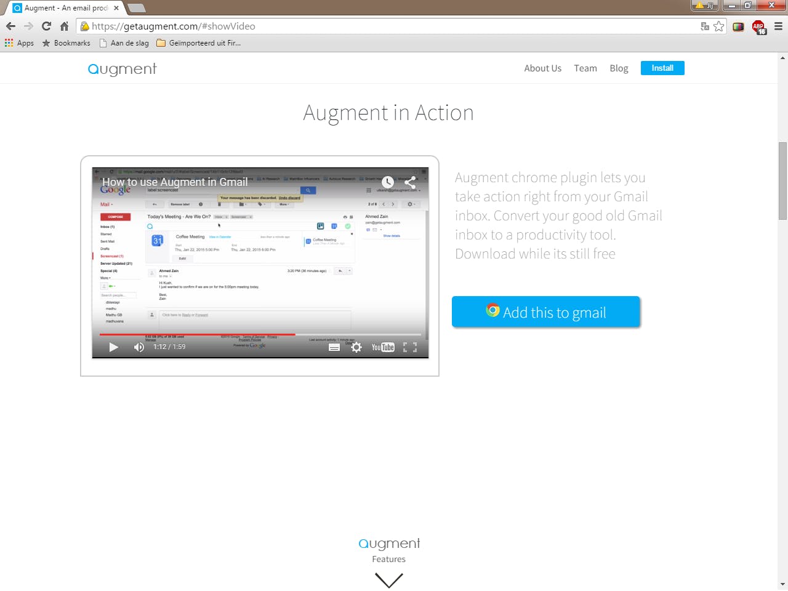Select the Augment browser tab
This screenshot has width=788, height=591.
[62, 8]
